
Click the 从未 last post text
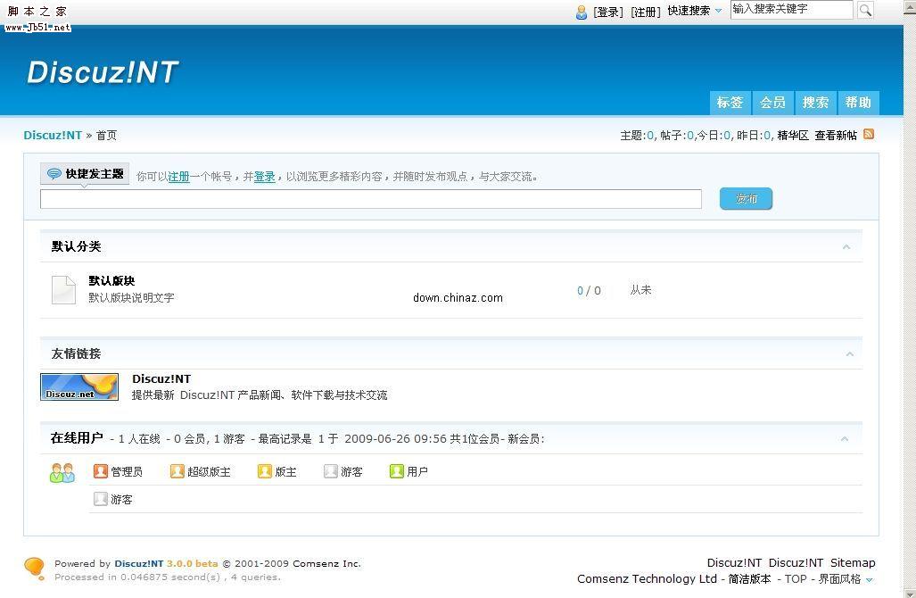tap(641, 290)
